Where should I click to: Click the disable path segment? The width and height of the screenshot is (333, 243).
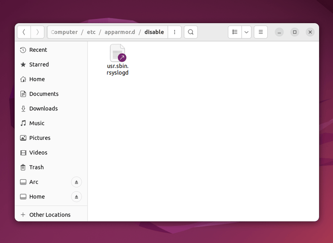coord(154,32)
